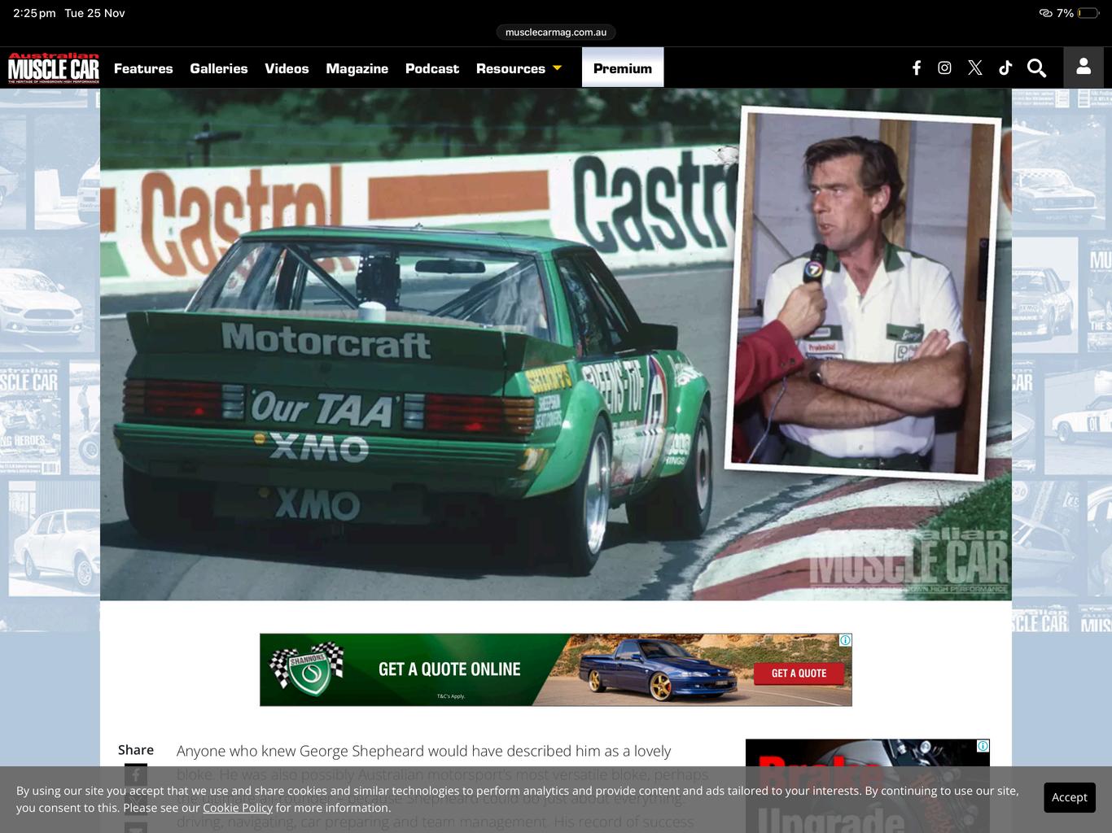
Task: Go to Galleries section
Action: pos(219,68)
